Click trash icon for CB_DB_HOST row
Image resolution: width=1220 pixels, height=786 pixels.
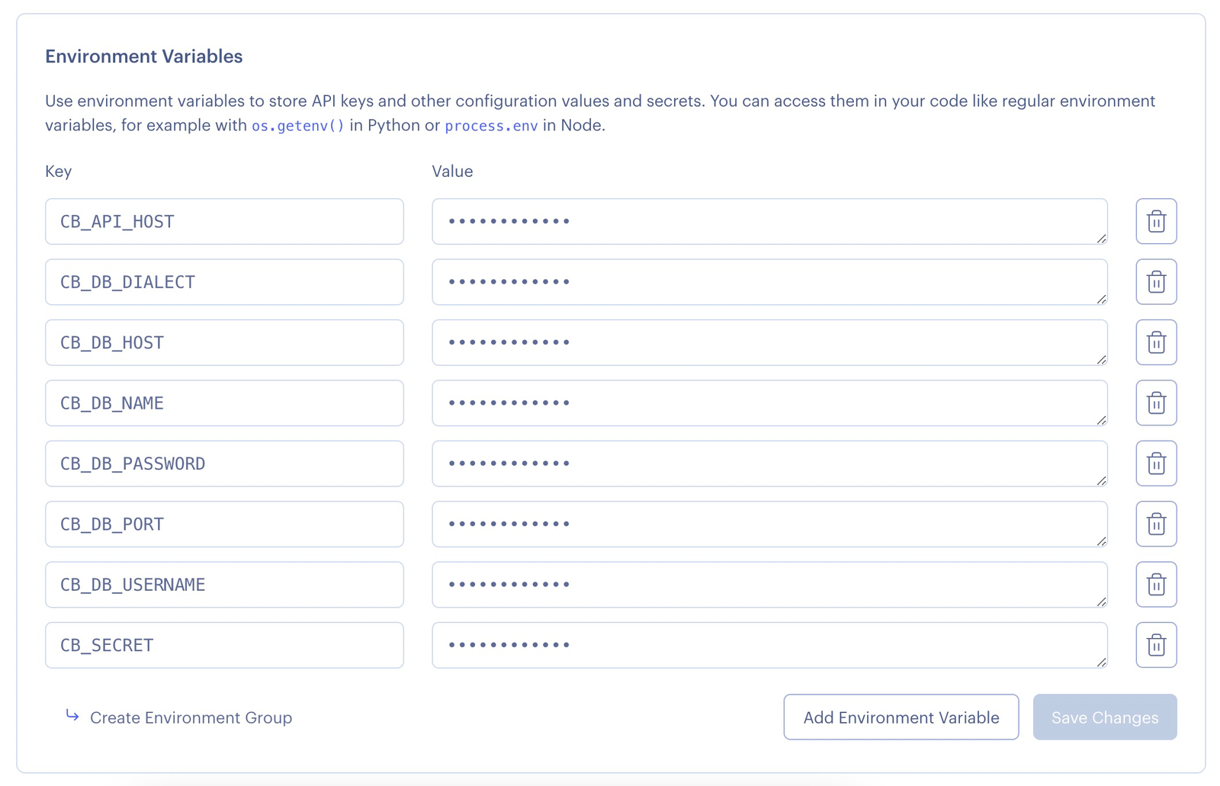click(1156, 342)
